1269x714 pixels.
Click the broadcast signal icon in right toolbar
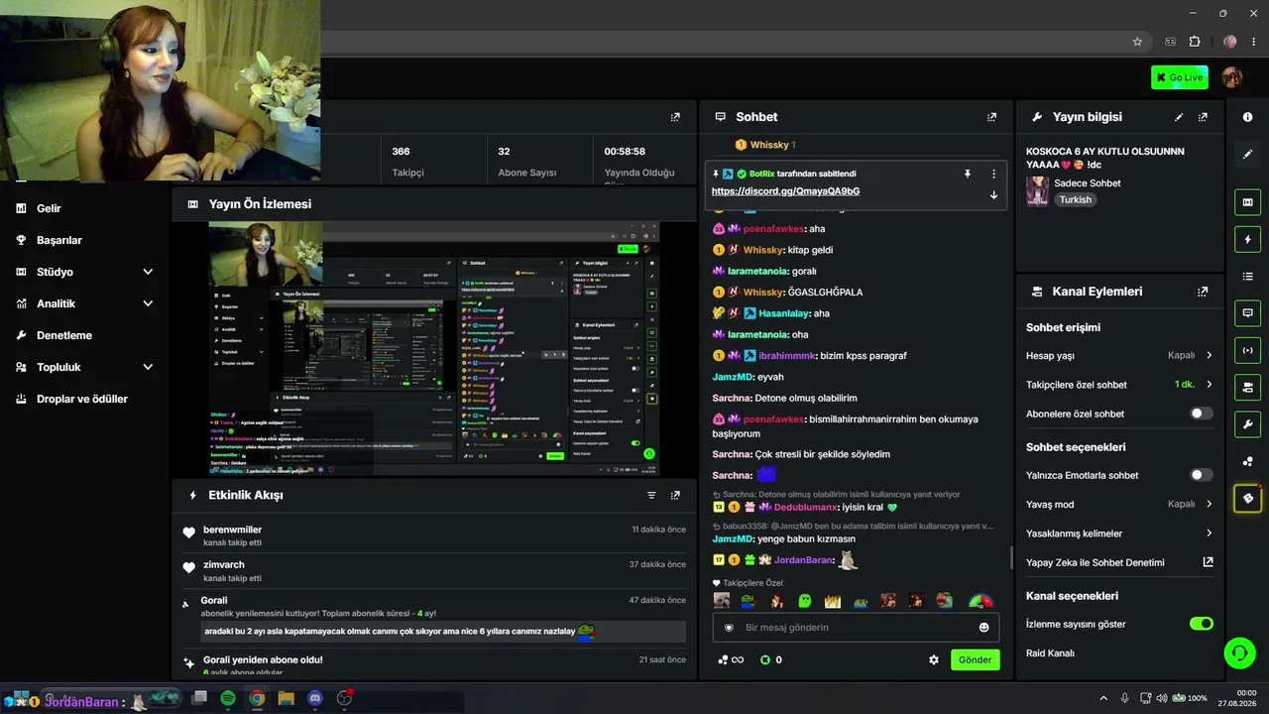pyautogui.click(x=1247, y=350)
